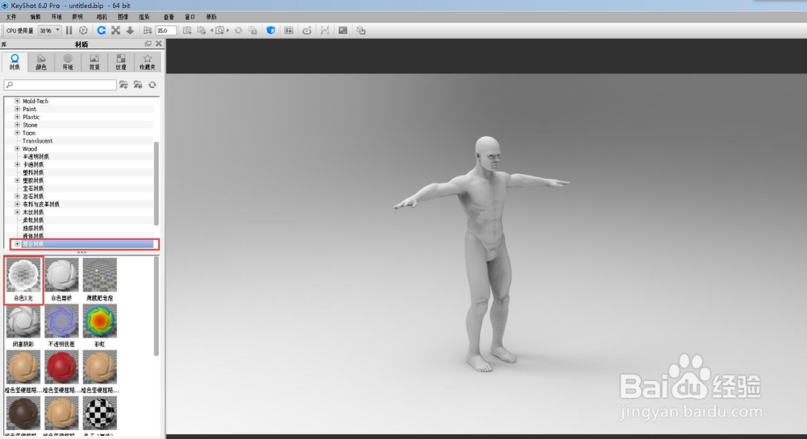
Task: Expand the Plastic folder
Action: click(17, 117)
